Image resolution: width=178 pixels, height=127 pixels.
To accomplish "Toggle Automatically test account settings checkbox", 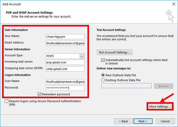I will pyautogui.click(x=103, y=60).
